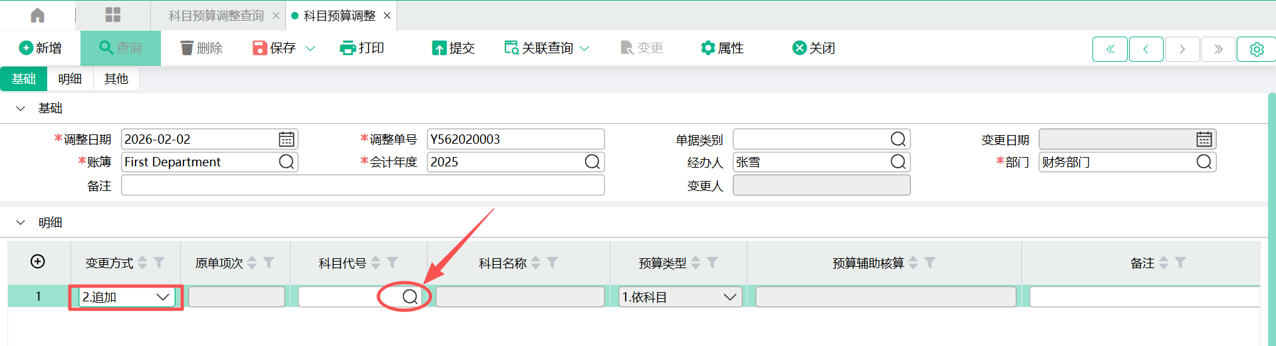Open the settings gear icon
The width and height of the screenshot is (1276, 346).
[x=1256, y=49]
